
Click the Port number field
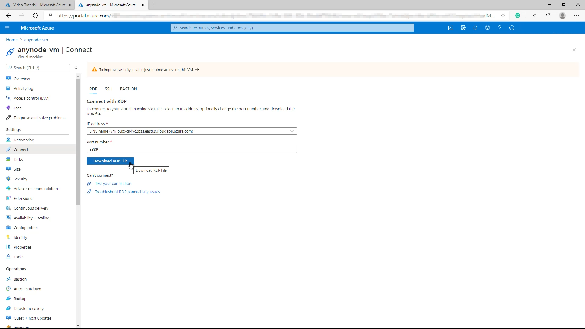pos(192,149)
